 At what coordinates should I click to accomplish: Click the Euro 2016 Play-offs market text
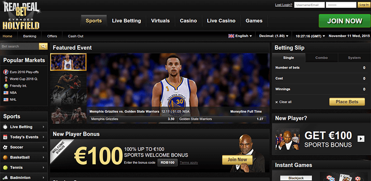coord(24,72)
